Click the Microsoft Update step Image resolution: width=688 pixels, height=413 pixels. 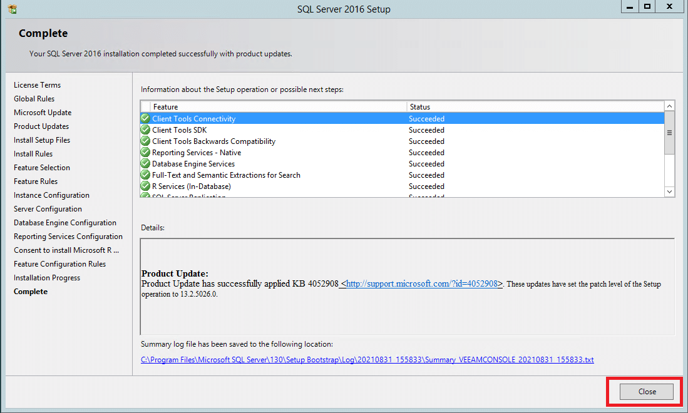coord(43,112)
